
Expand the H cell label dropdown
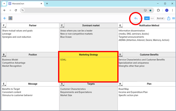(x=120, y=84)
